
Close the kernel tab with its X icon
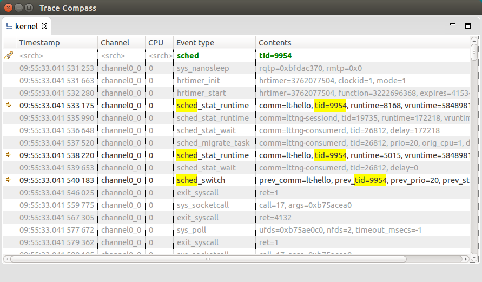[45, 26]
